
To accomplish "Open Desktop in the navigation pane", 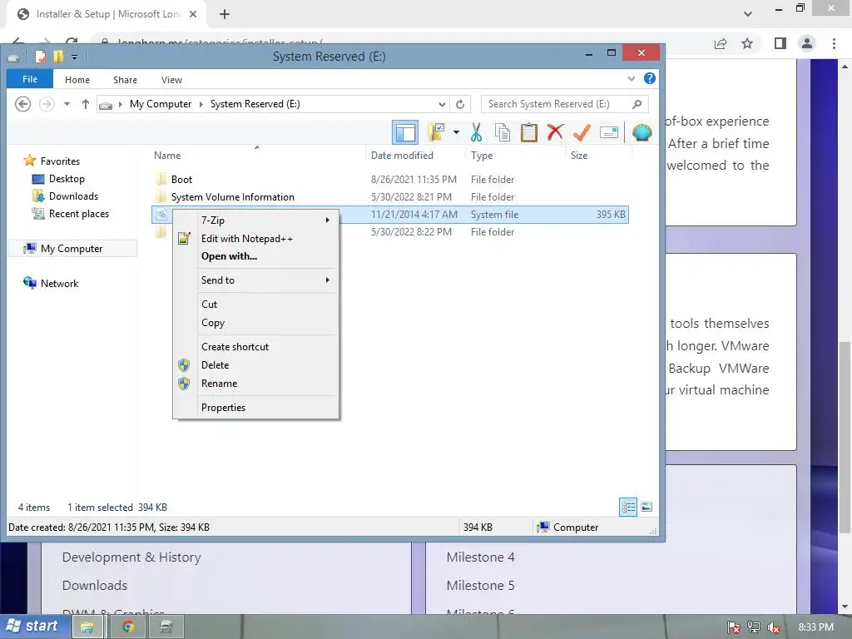I will 67,179.
